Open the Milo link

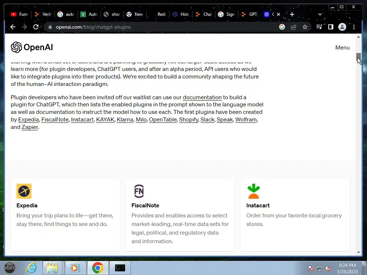[141, 120]
